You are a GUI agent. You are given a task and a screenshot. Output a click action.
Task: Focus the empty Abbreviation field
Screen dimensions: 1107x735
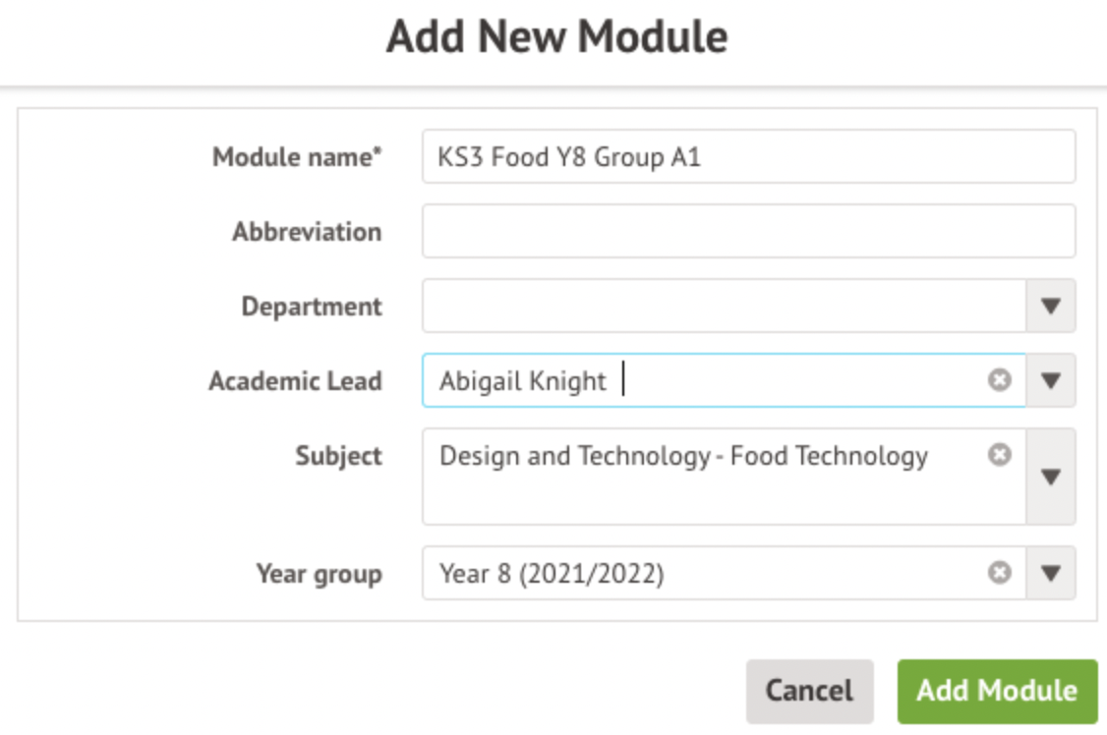[747, 232]
